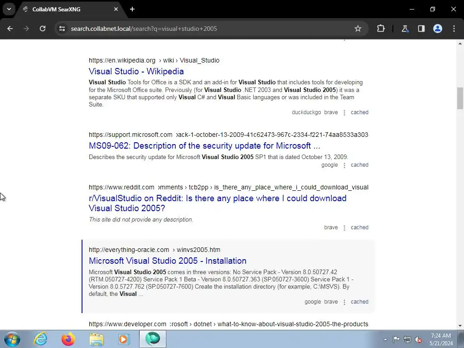Open site information icon in address bar
This screenshot has height=348, width=464.
[x=62, y=29]
